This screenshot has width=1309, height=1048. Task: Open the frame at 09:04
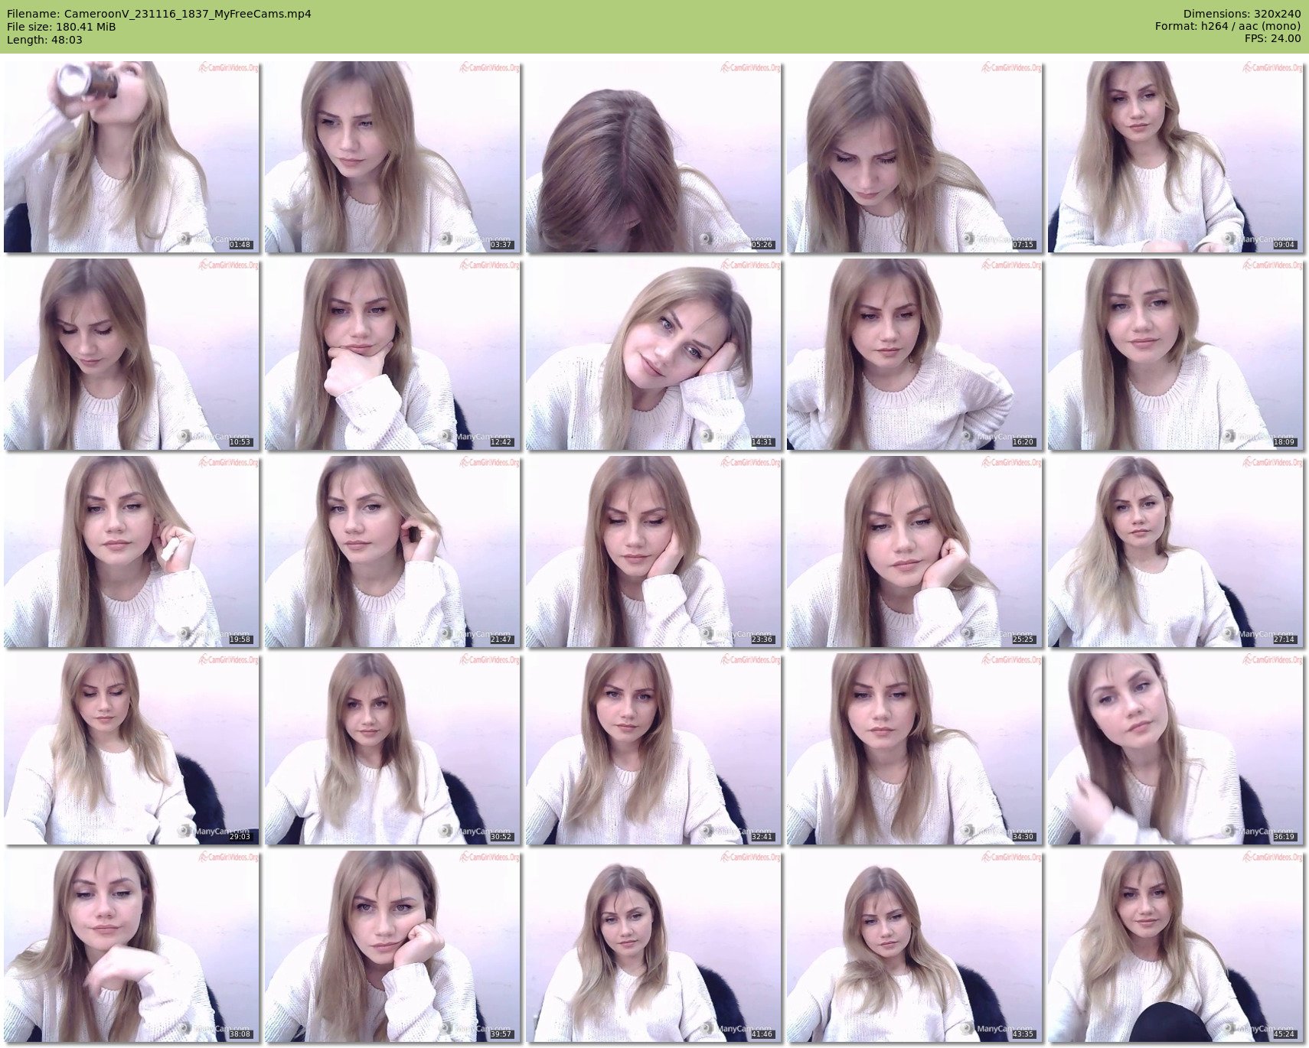(x=1175, y=157)
